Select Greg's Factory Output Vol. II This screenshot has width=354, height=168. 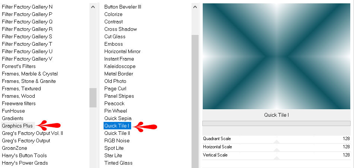[x=32, y=133]
